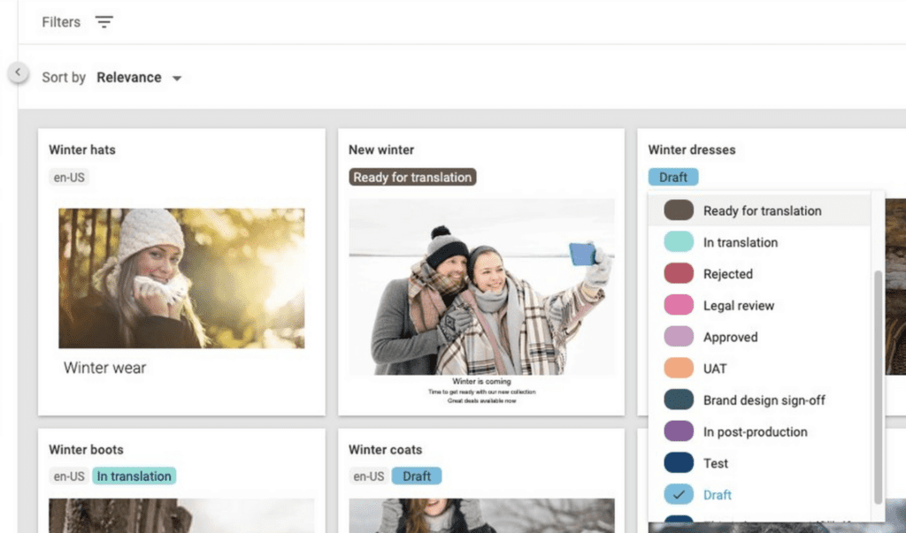The height and width of the screenshot is (533, 906).
Task: Choose In translation status option
Action: coord(740,242)
